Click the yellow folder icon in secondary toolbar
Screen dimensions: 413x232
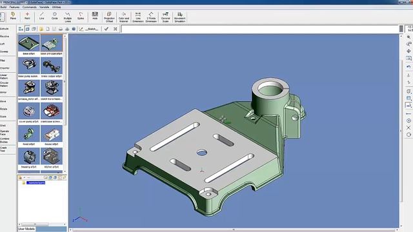pyautogui.click(x=41, y=29)
